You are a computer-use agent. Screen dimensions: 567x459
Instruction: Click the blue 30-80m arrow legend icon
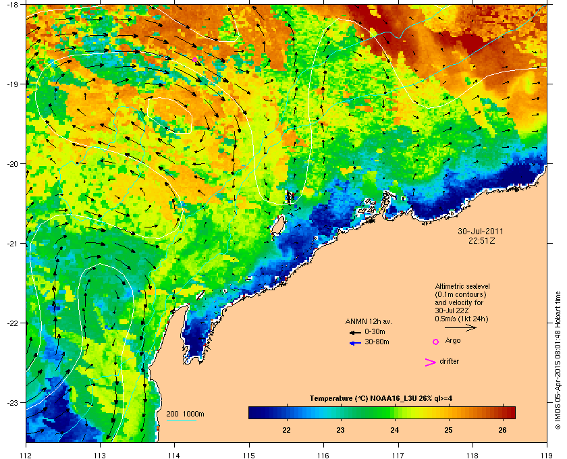coord(355,343)
